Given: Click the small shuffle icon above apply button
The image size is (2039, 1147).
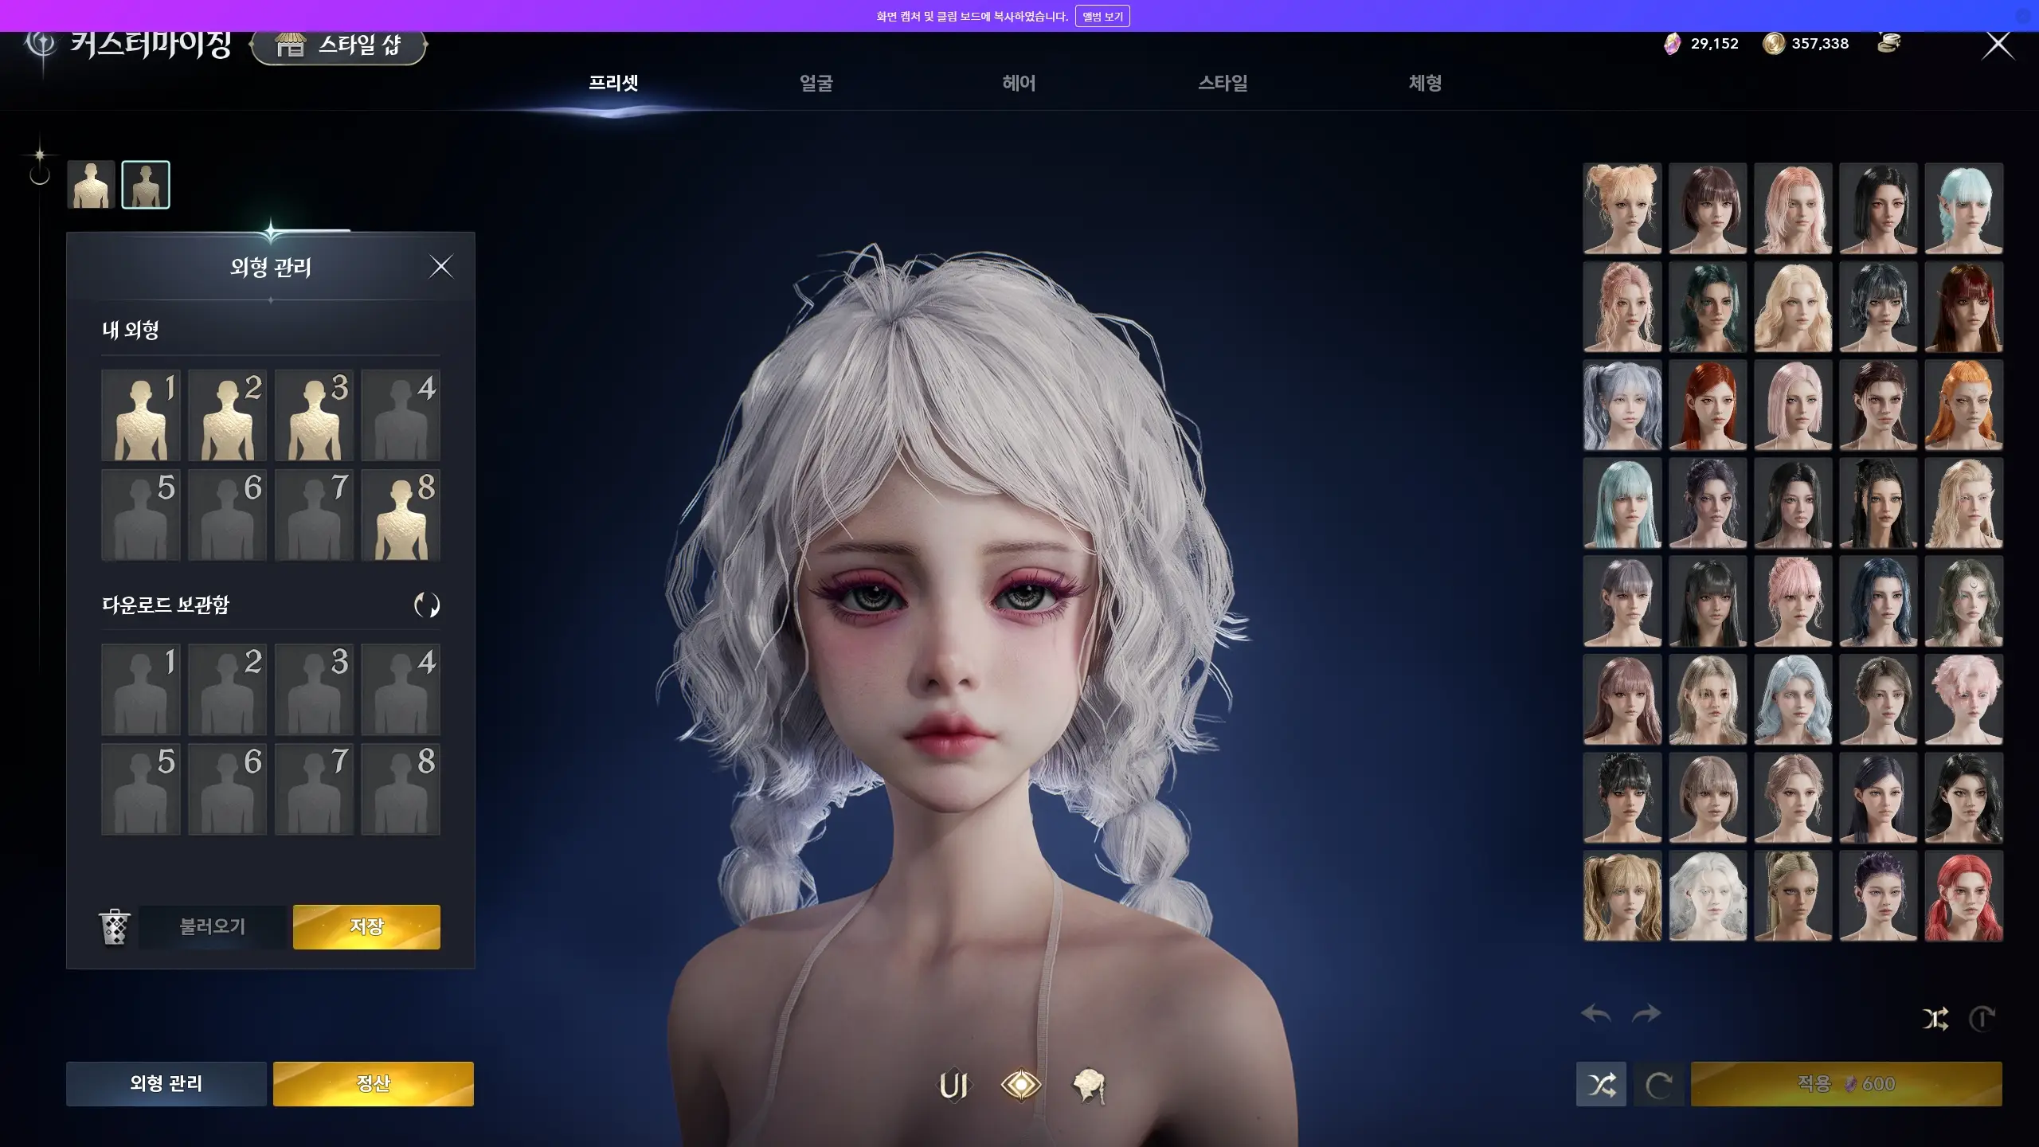Looking at the screenshot, I should (x=1935, y=1019).
